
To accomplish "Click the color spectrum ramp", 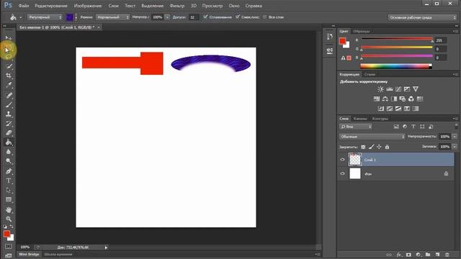I will click(395, 66).
